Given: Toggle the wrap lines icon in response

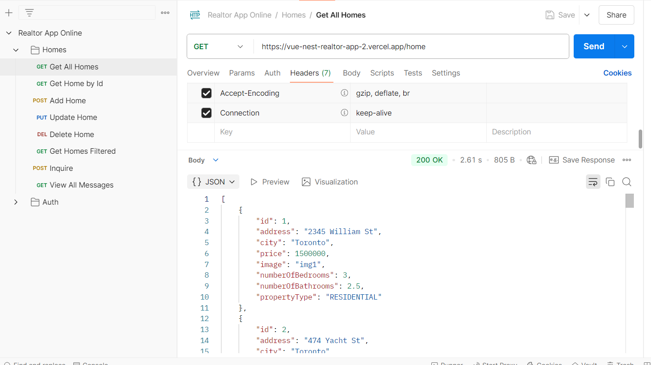Looking at the screenshot, I should point(593,182).
